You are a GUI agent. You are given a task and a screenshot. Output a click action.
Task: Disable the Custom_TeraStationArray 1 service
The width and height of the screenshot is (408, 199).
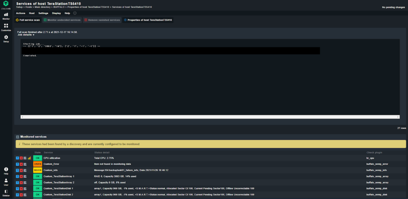[x=22, y=176]
